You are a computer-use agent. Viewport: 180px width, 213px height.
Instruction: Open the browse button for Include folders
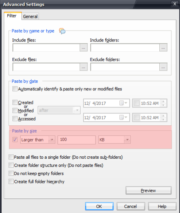coord(163,48)
